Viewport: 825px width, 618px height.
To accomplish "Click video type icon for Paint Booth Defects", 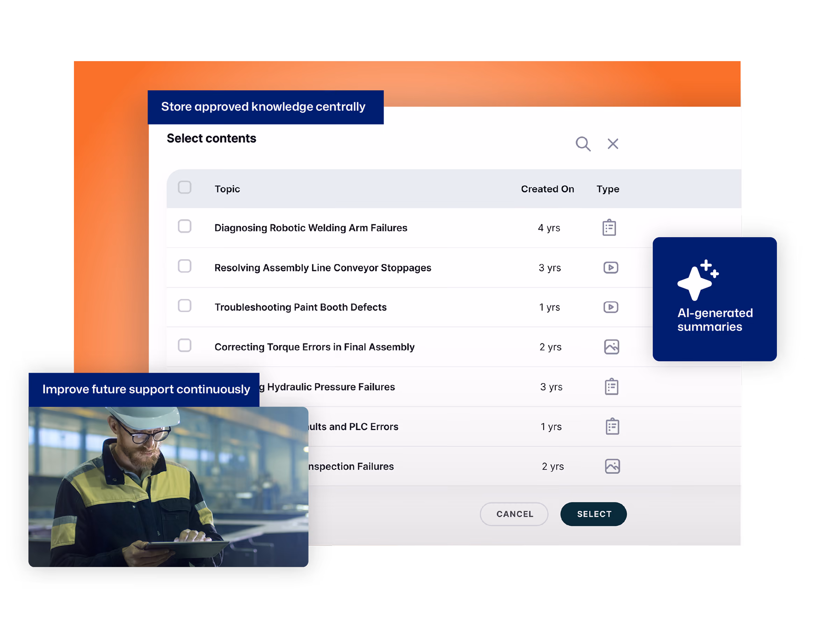I will pos(610,307).
